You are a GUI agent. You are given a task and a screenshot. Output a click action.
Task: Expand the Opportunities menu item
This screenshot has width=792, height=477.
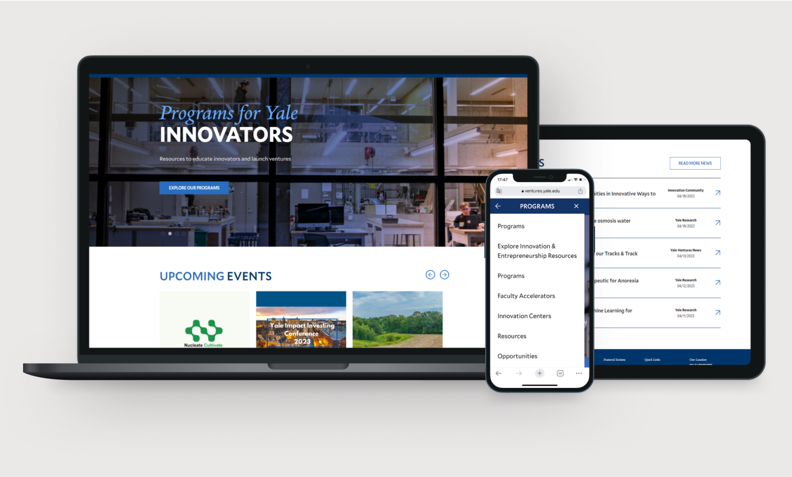(x=518, y=356)
